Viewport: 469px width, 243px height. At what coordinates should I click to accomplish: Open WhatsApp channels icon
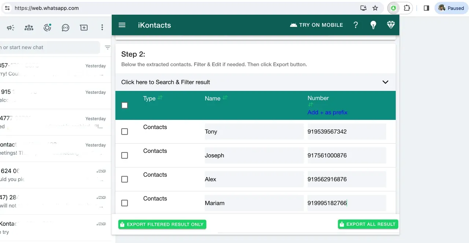(x=66, y=27)
